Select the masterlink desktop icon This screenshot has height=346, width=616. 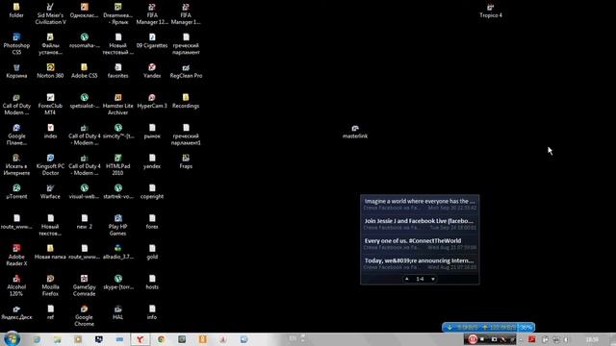(355, 132)
